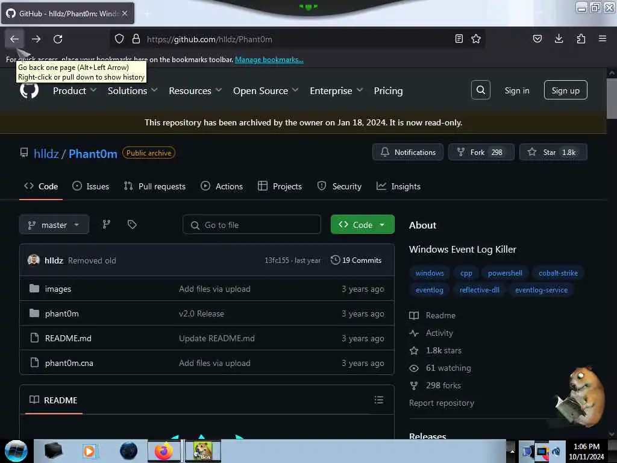
Task: Open the README.md file
Action: (x=68, y=338)
